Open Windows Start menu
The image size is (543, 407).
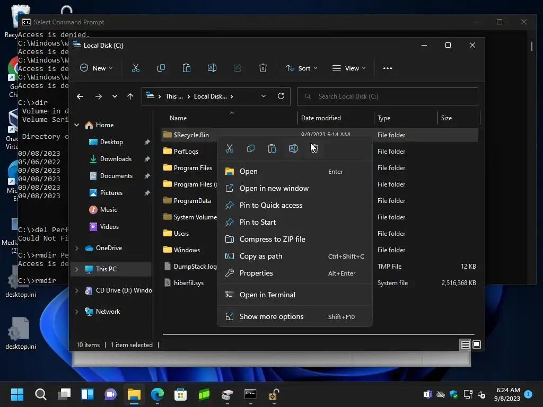(x=17, y=394)
